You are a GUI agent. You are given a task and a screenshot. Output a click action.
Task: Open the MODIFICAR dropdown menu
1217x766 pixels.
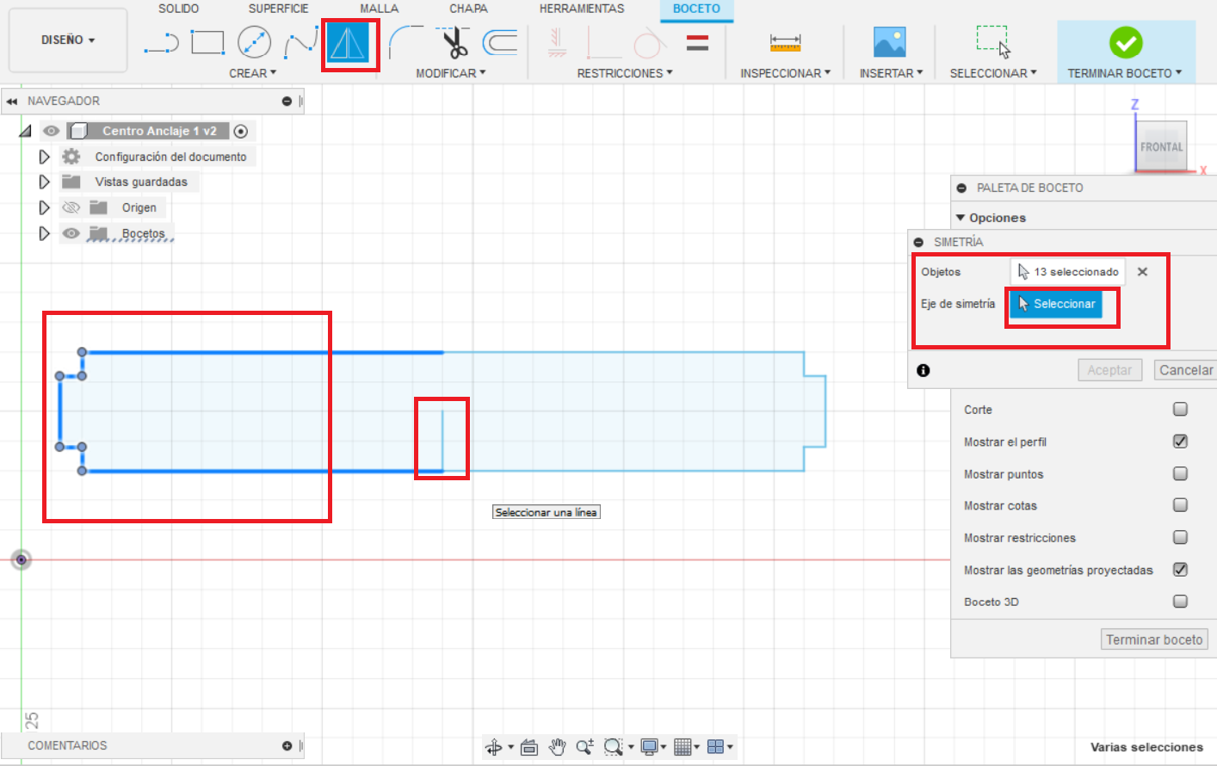click(x=451, y=73)
